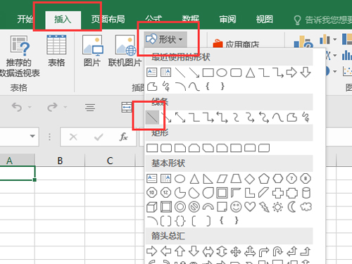This screenshot has width=352, height=264.
Task: Open the Name Box dropdown arrow
Action: point(32,136)
